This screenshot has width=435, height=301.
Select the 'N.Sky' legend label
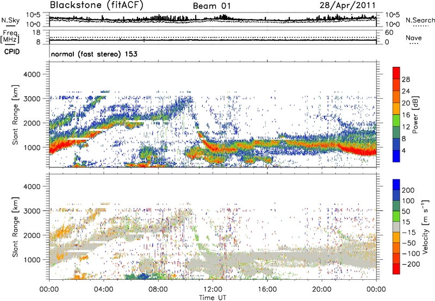pos(10,20)
